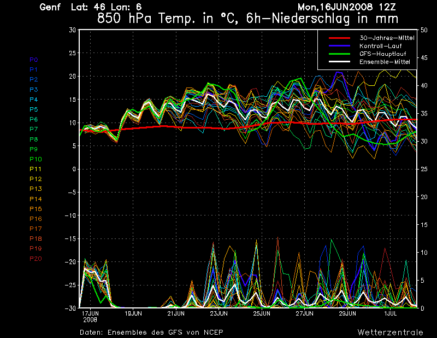This screenshot has width=437, height=338.
Task: Select ensemble member P20 label
Action: tap(35, 258)
